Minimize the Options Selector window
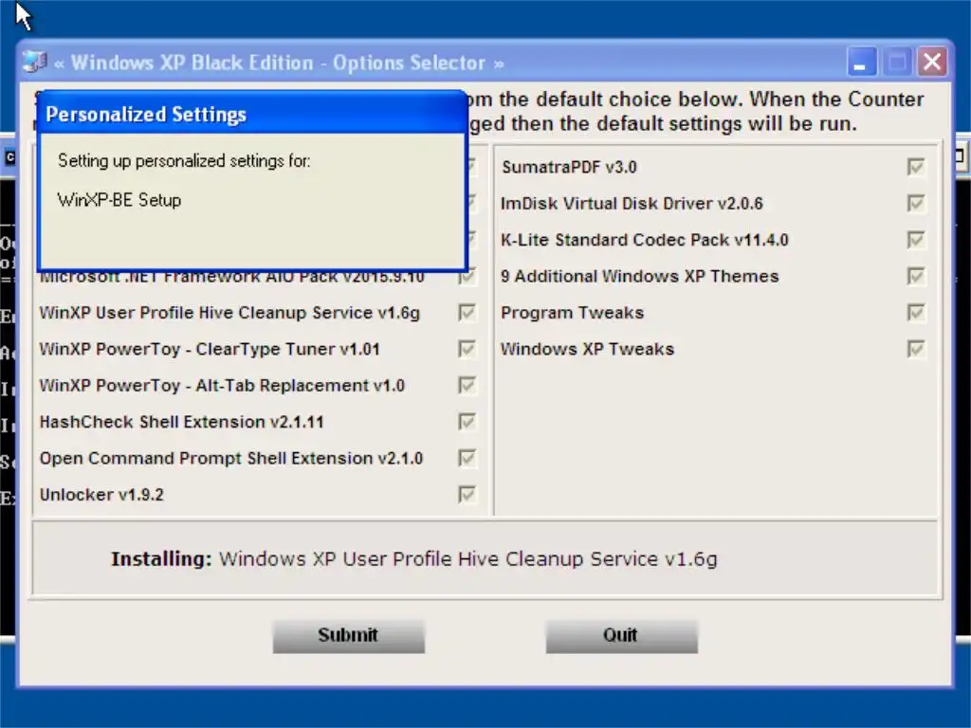The height and width of the screenshot is (728, 971). coord(861,62)
